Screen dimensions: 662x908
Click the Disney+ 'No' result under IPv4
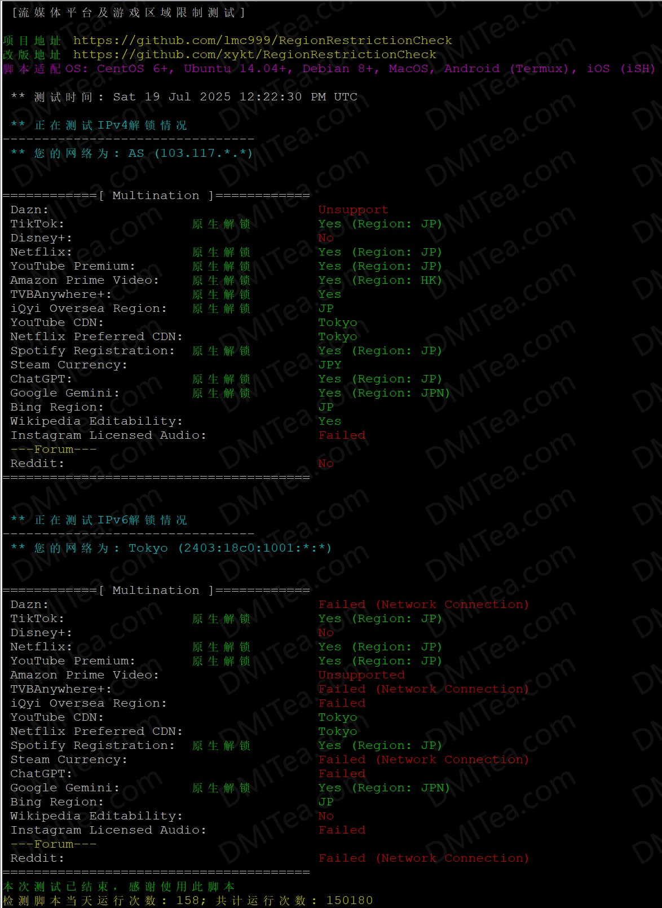pos(326,238)
